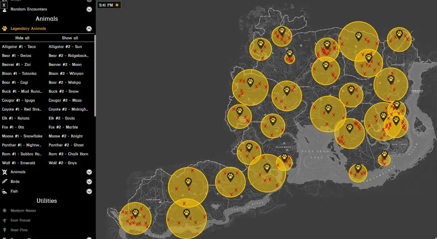Image resolution: width=437 pixels, height=239 pixels.
Task: Click Show all legendary animals
Action: [70, 38]
